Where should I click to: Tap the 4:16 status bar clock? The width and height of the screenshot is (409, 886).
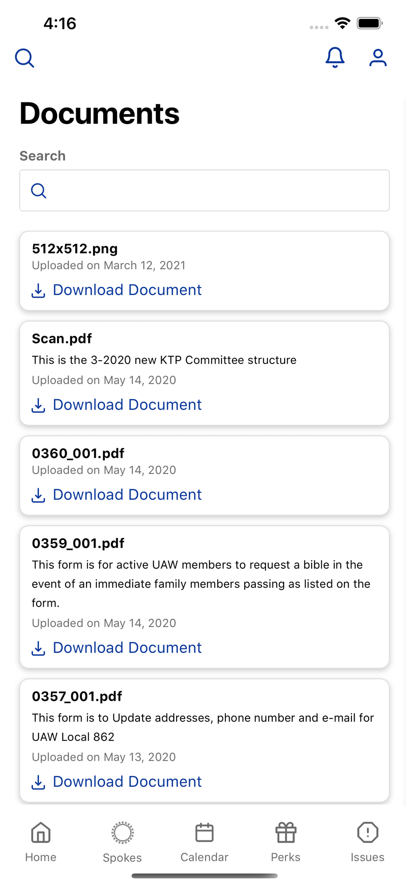60,23
